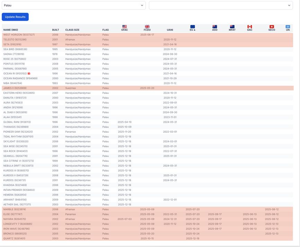
Task: Click the red icon beside OCEAN RI
Action: [x=29, y=73]
